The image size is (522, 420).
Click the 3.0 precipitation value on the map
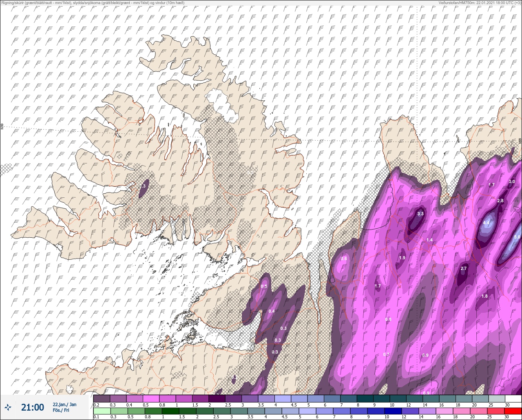pos(512,181)
